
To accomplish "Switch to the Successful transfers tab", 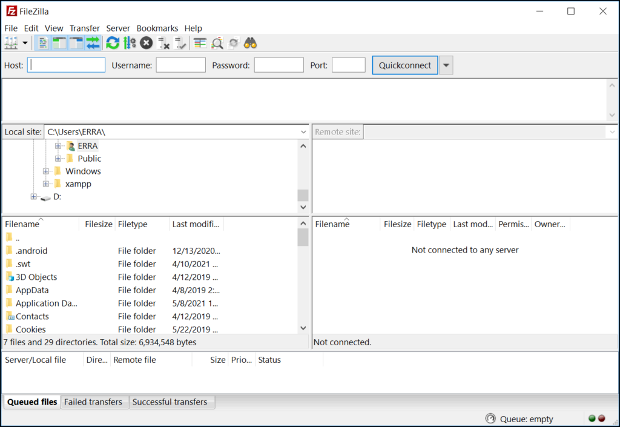I will (x=170, y=402).
